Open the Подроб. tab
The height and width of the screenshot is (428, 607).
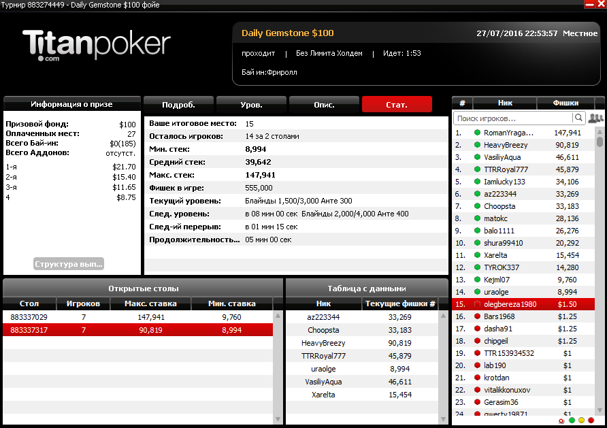(178, 105)
